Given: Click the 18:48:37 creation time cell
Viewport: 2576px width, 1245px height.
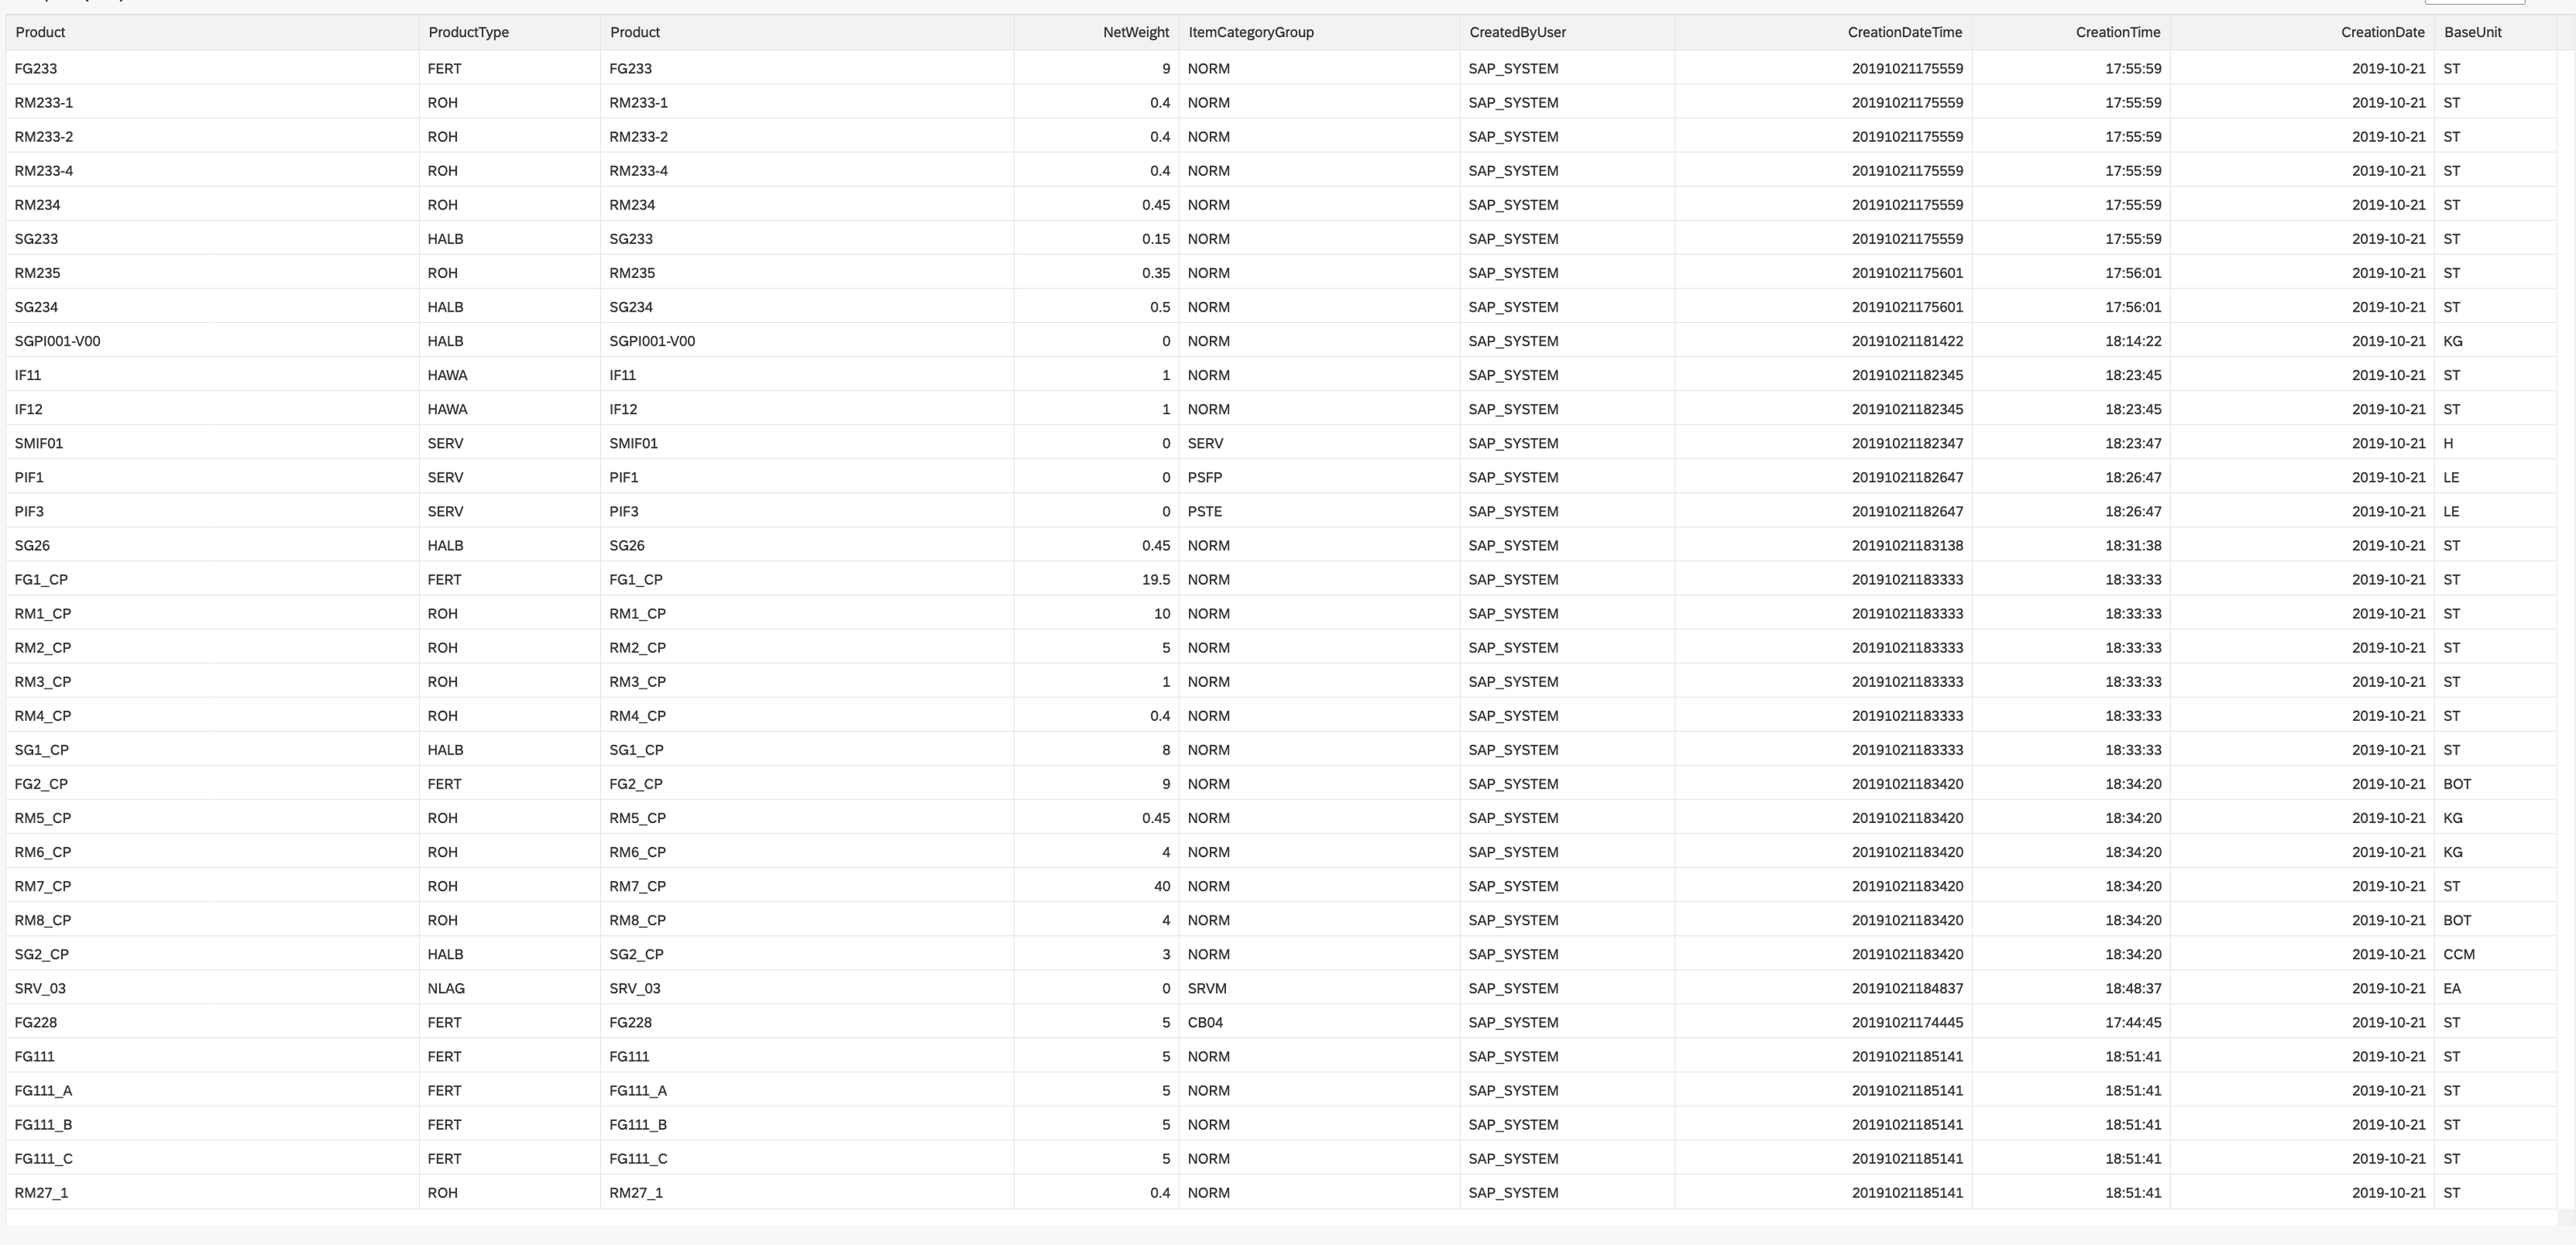Looking at the screenshot, I should pos(2132,988).
